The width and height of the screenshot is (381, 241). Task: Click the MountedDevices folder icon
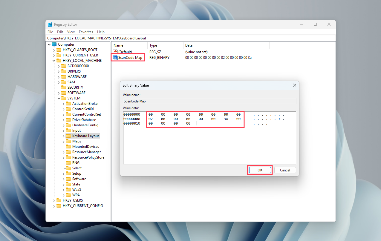[68, 147]
